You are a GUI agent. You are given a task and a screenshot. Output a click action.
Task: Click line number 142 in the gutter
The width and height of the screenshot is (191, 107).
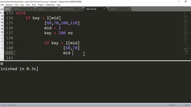pyautogui.click(x=10, y=58)
